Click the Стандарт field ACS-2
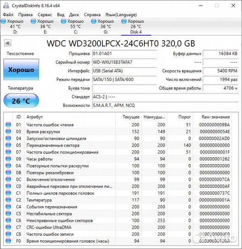Screen dimensions: 242x249 165,97
